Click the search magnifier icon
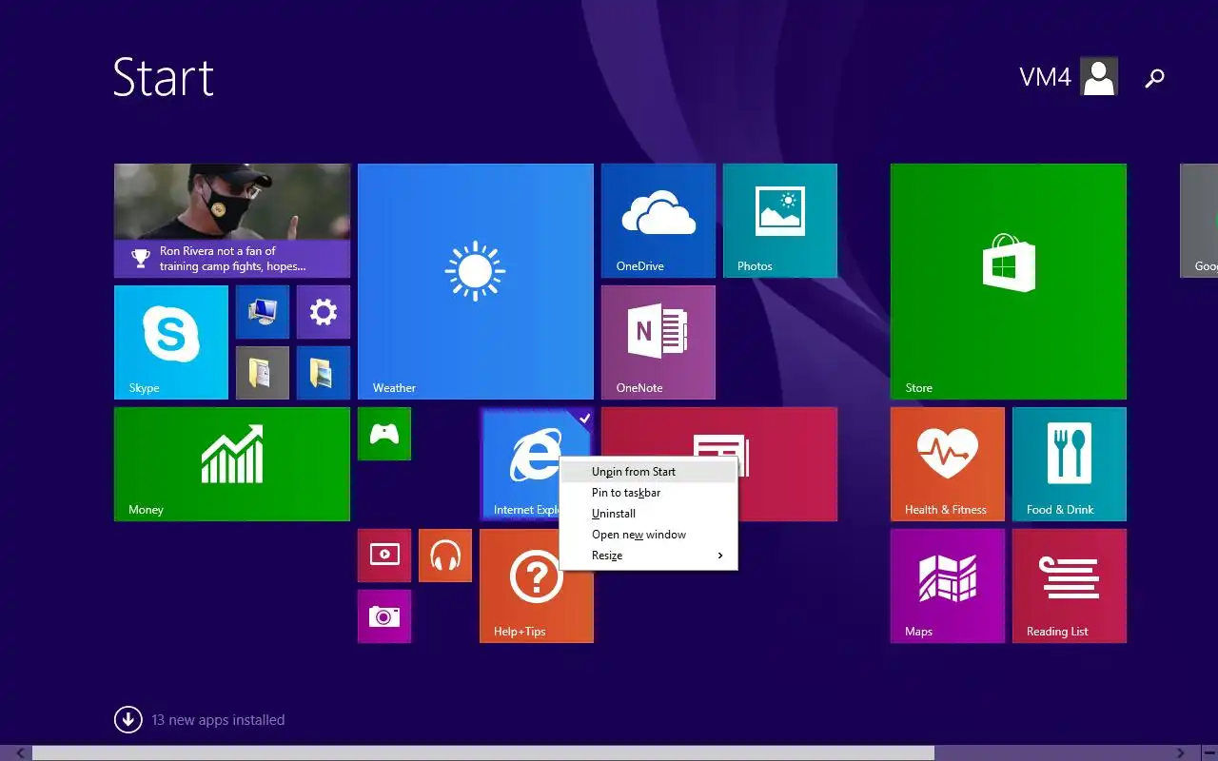Image resolution: width=1218 pixels, height=761 pixels. (1154, 78)
